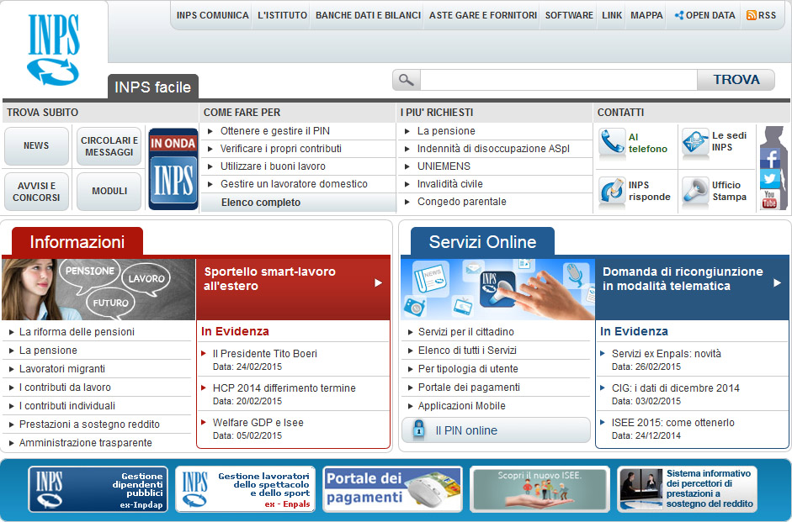Screen dimensions: 792x522
Task: Open the YouTube icon
Action: coord(770,199)
